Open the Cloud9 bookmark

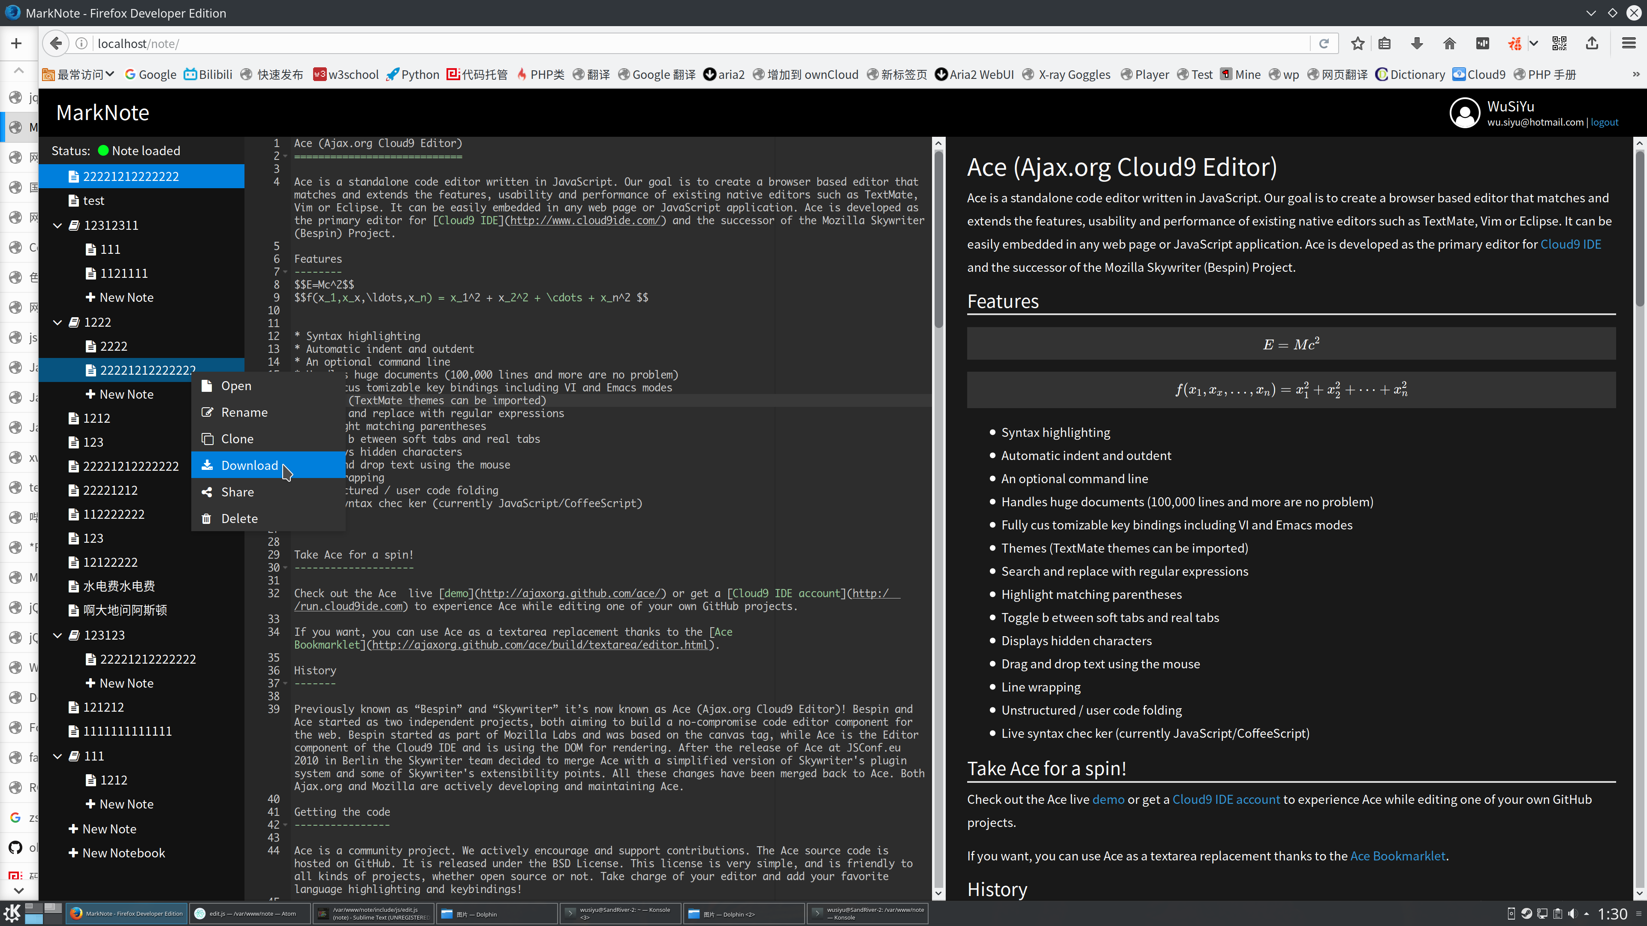click(1479, 75)
